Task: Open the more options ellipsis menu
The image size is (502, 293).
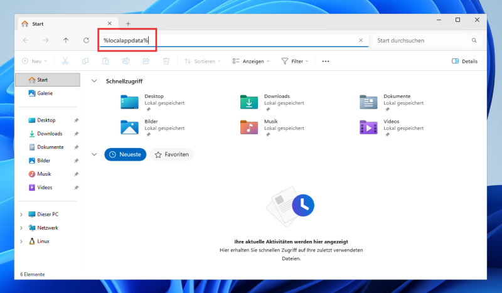Action: [x=326, y=61]
